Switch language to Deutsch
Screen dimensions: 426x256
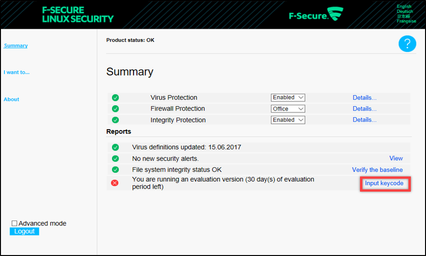click(x=404, y=11)
